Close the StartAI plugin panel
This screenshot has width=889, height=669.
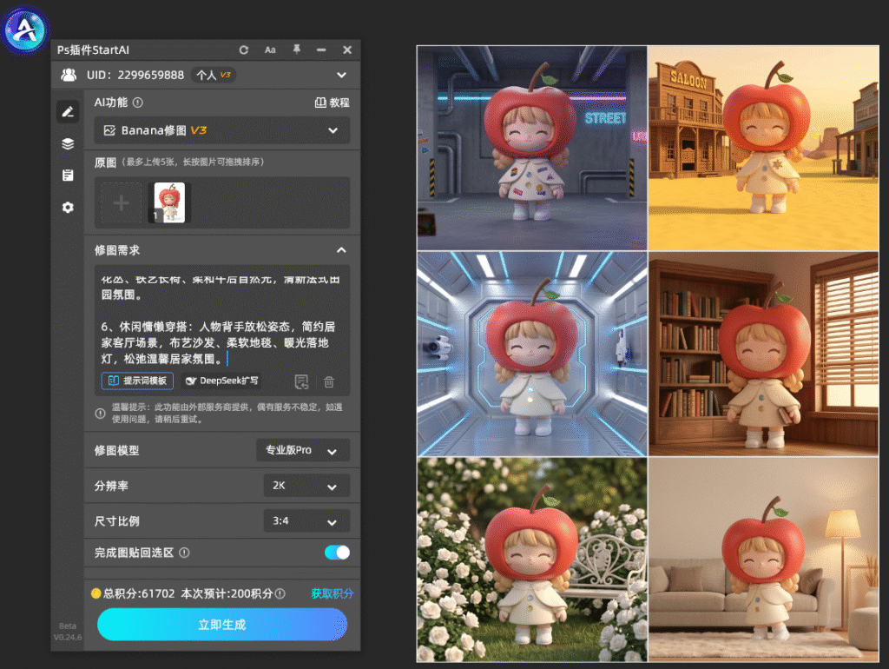tap(347, 50)
